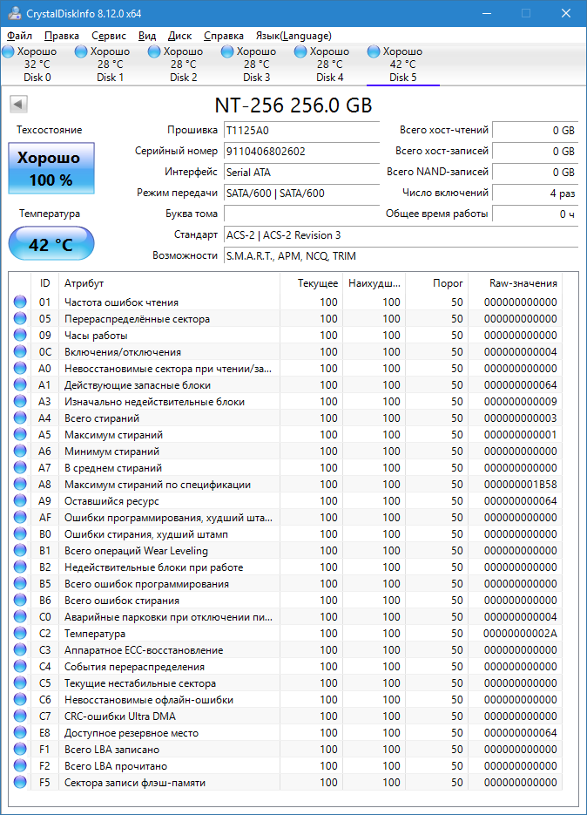This screenshot has width=587, height=815.
Task: Click the status orb for attribute F1
Action: point(20,750)
